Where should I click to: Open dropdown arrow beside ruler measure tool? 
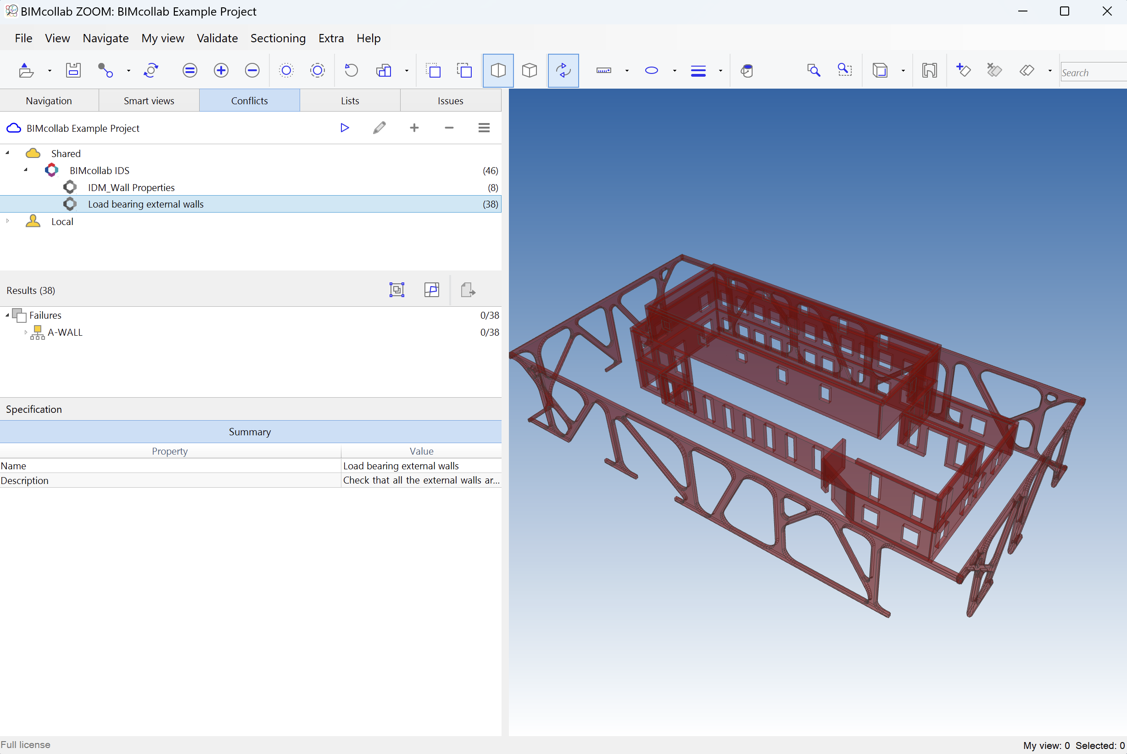pyautogui.click(x=627, y=71)
